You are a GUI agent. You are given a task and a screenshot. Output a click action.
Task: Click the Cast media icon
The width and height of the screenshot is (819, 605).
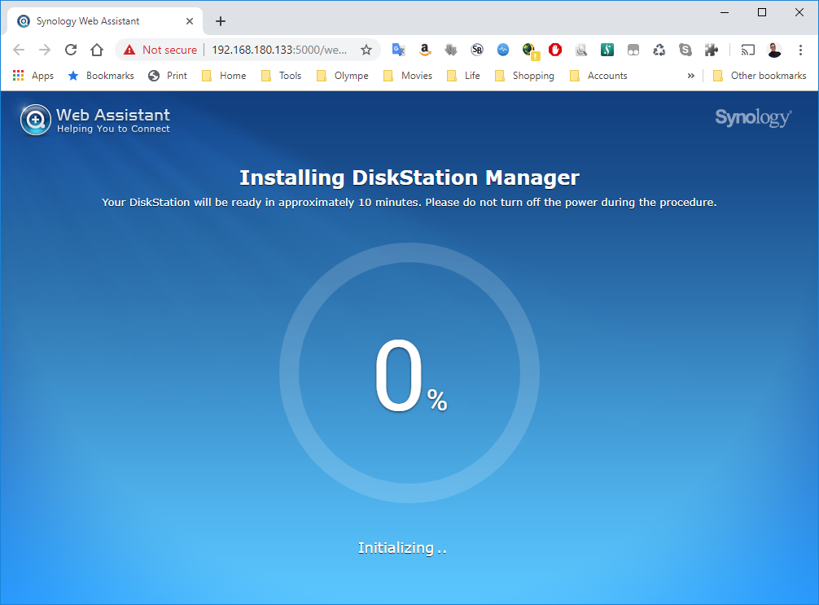click(748, 50)
